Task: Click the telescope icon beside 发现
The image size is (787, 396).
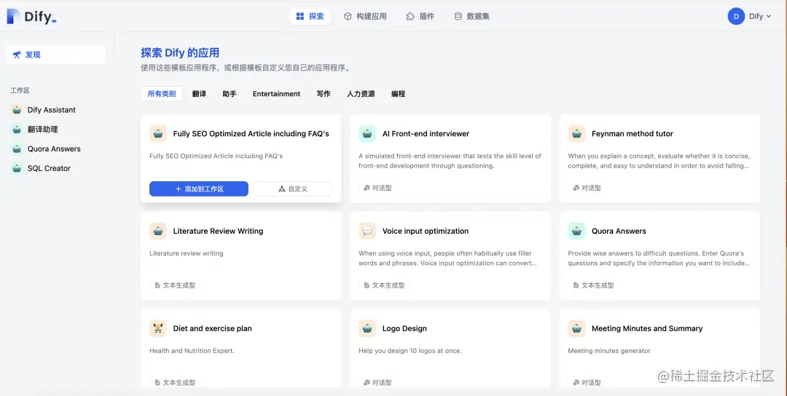Action: click(x=17, y=55)
